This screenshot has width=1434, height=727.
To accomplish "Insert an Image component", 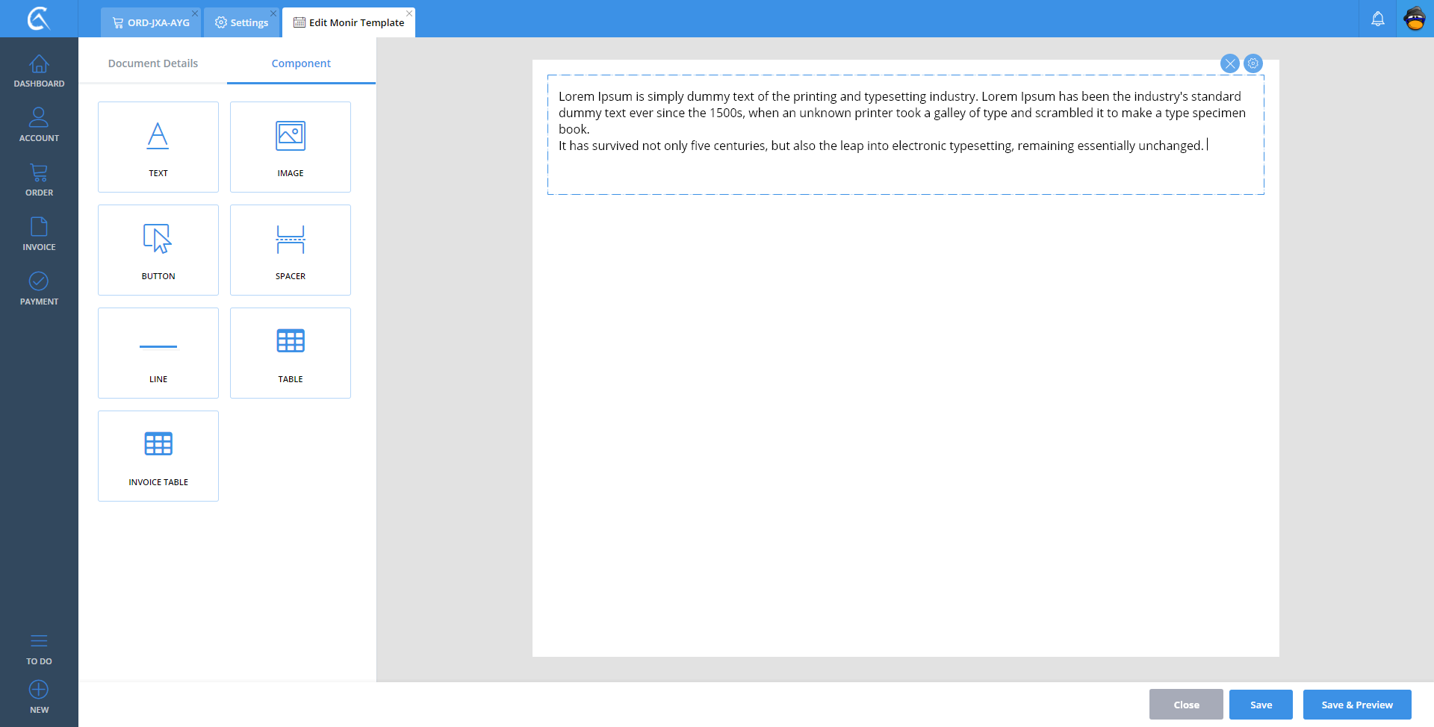I will click(x=291, y=147).
